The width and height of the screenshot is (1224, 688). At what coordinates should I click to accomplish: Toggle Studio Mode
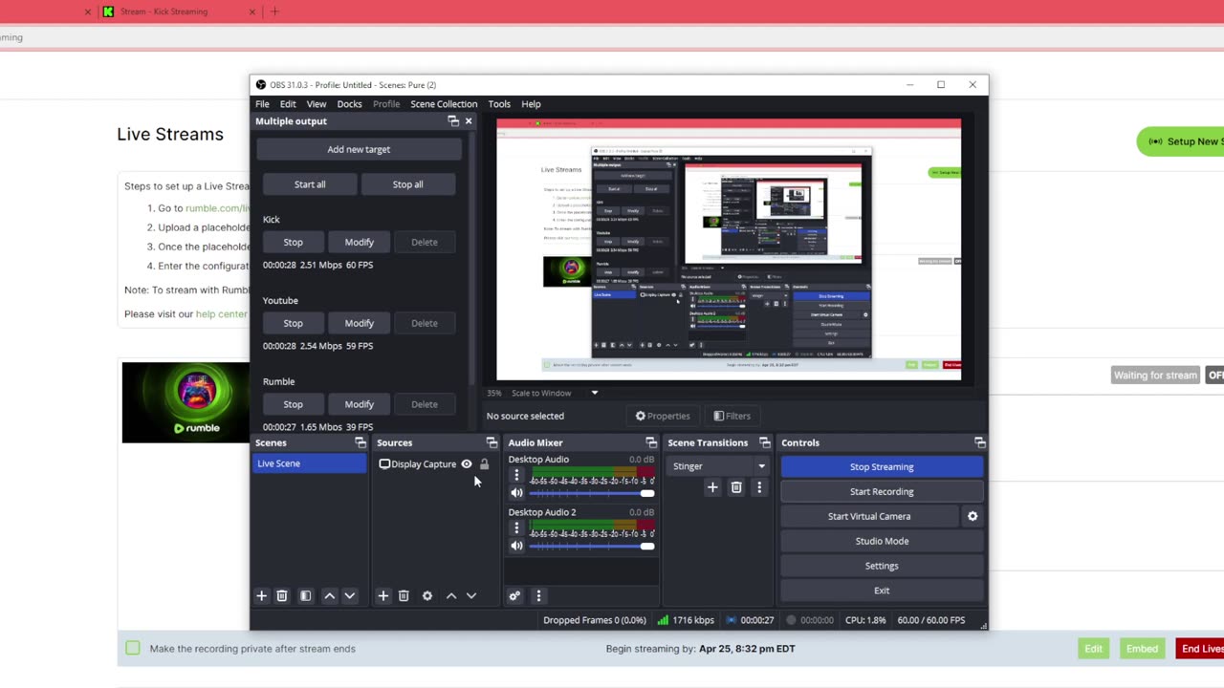pos(882,541)
